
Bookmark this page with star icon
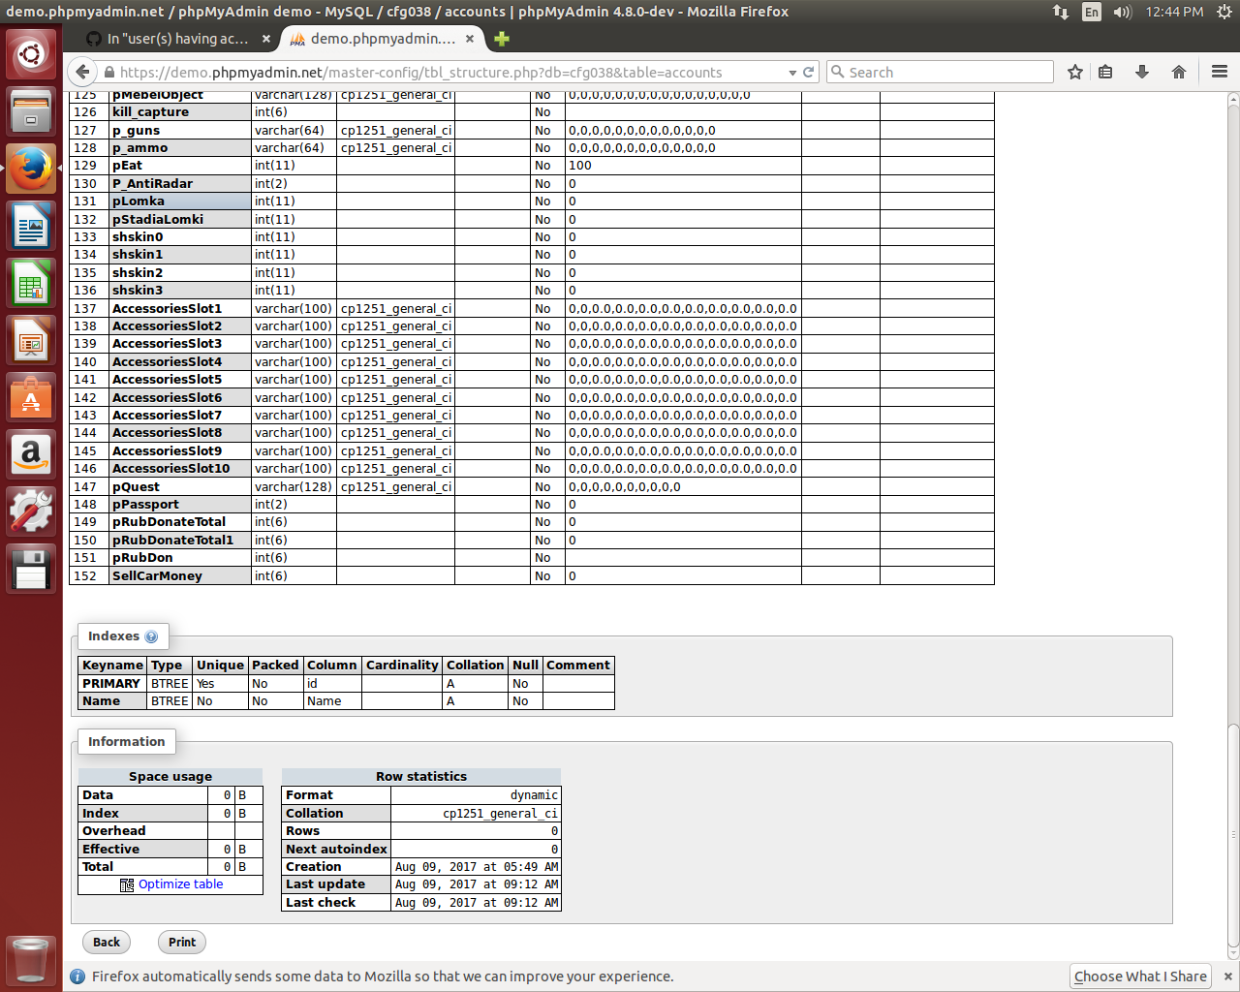coord(1075,72)
